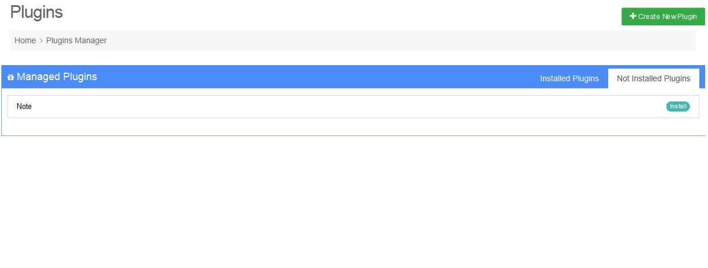Click the gift icon beside Managed Plugins
The height and width of the screenshot is (268, 708).
coord(11,77)
